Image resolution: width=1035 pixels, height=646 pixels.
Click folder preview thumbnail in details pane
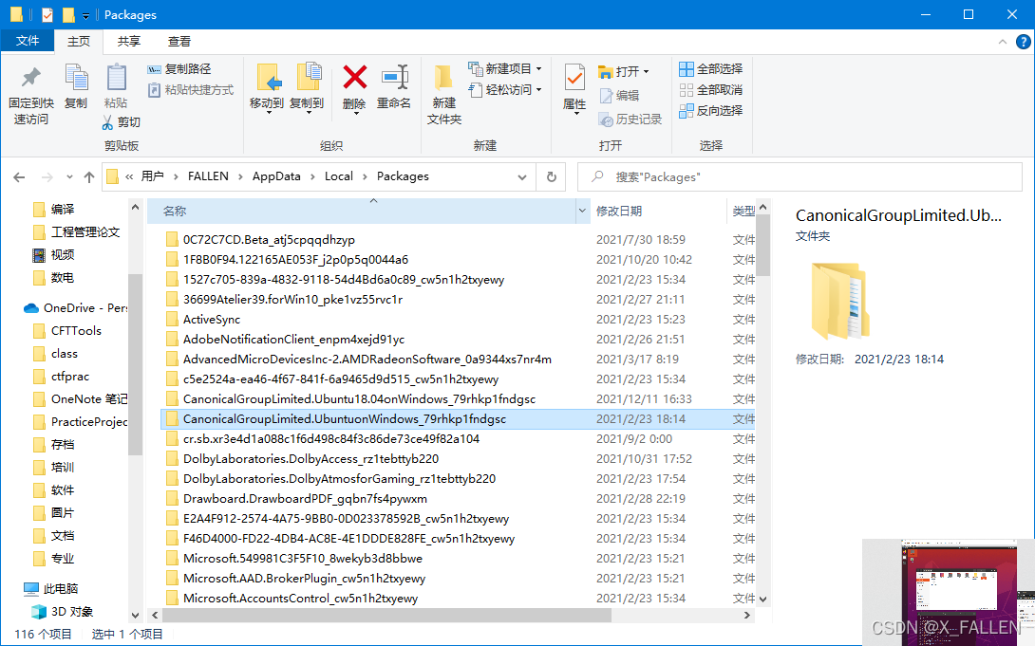[839, 301]
